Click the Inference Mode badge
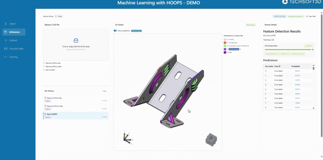Image resolution: width=323 pixels, height=160 pixels. (x=136, y=31)
